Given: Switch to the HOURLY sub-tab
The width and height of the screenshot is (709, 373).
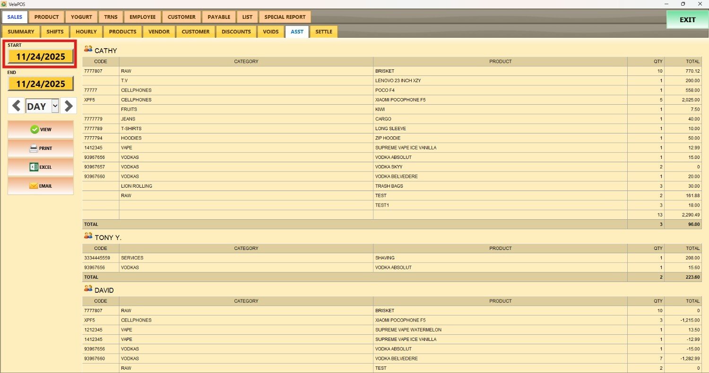Looking at the screenshot, I should (x=86, y=32).
